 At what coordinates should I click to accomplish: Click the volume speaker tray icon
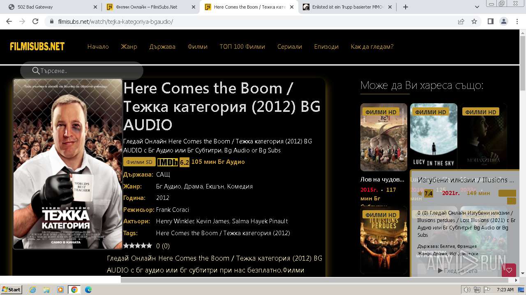pyautogui.click(x=467, y=290)
